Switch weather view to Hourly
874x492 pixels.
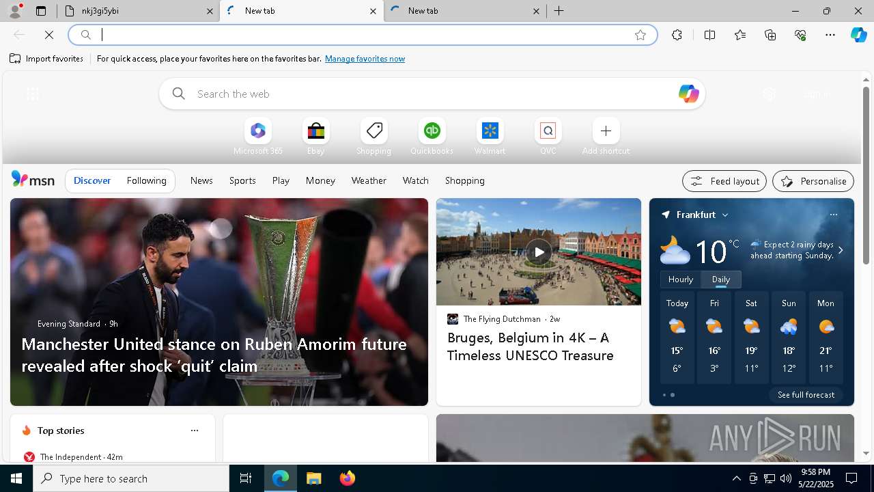[680, 279]
